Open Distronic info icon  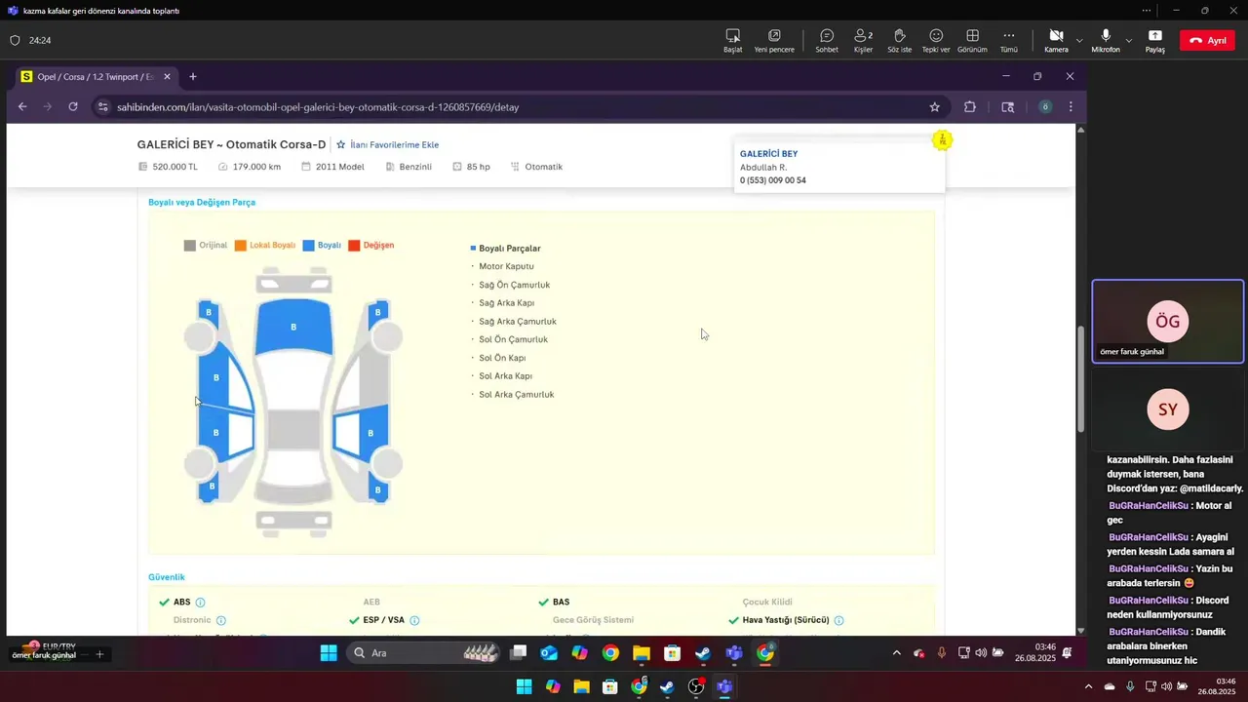tap(221, 620)
